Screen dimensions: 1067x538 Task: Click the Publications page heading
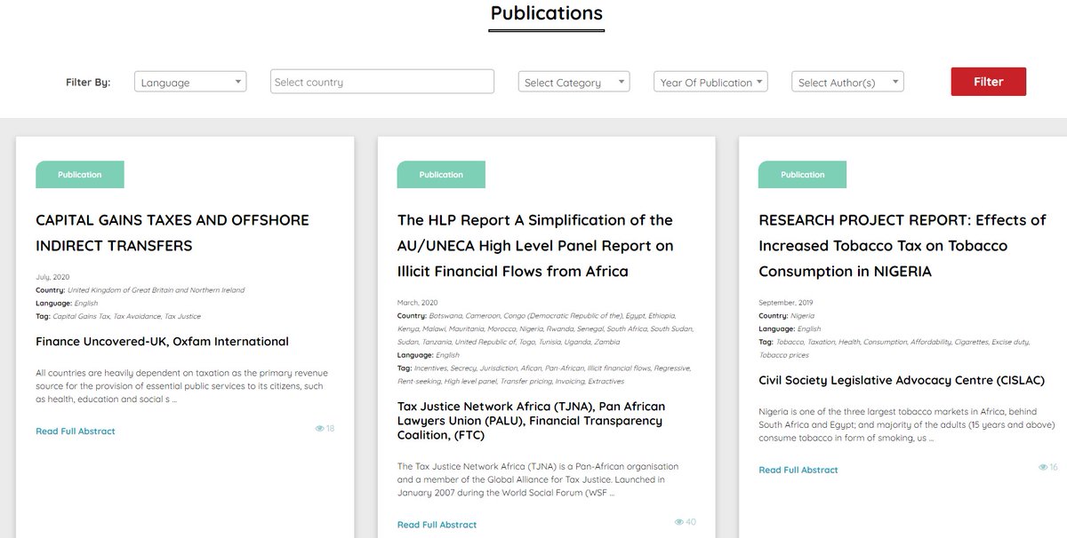pos(547,13)
